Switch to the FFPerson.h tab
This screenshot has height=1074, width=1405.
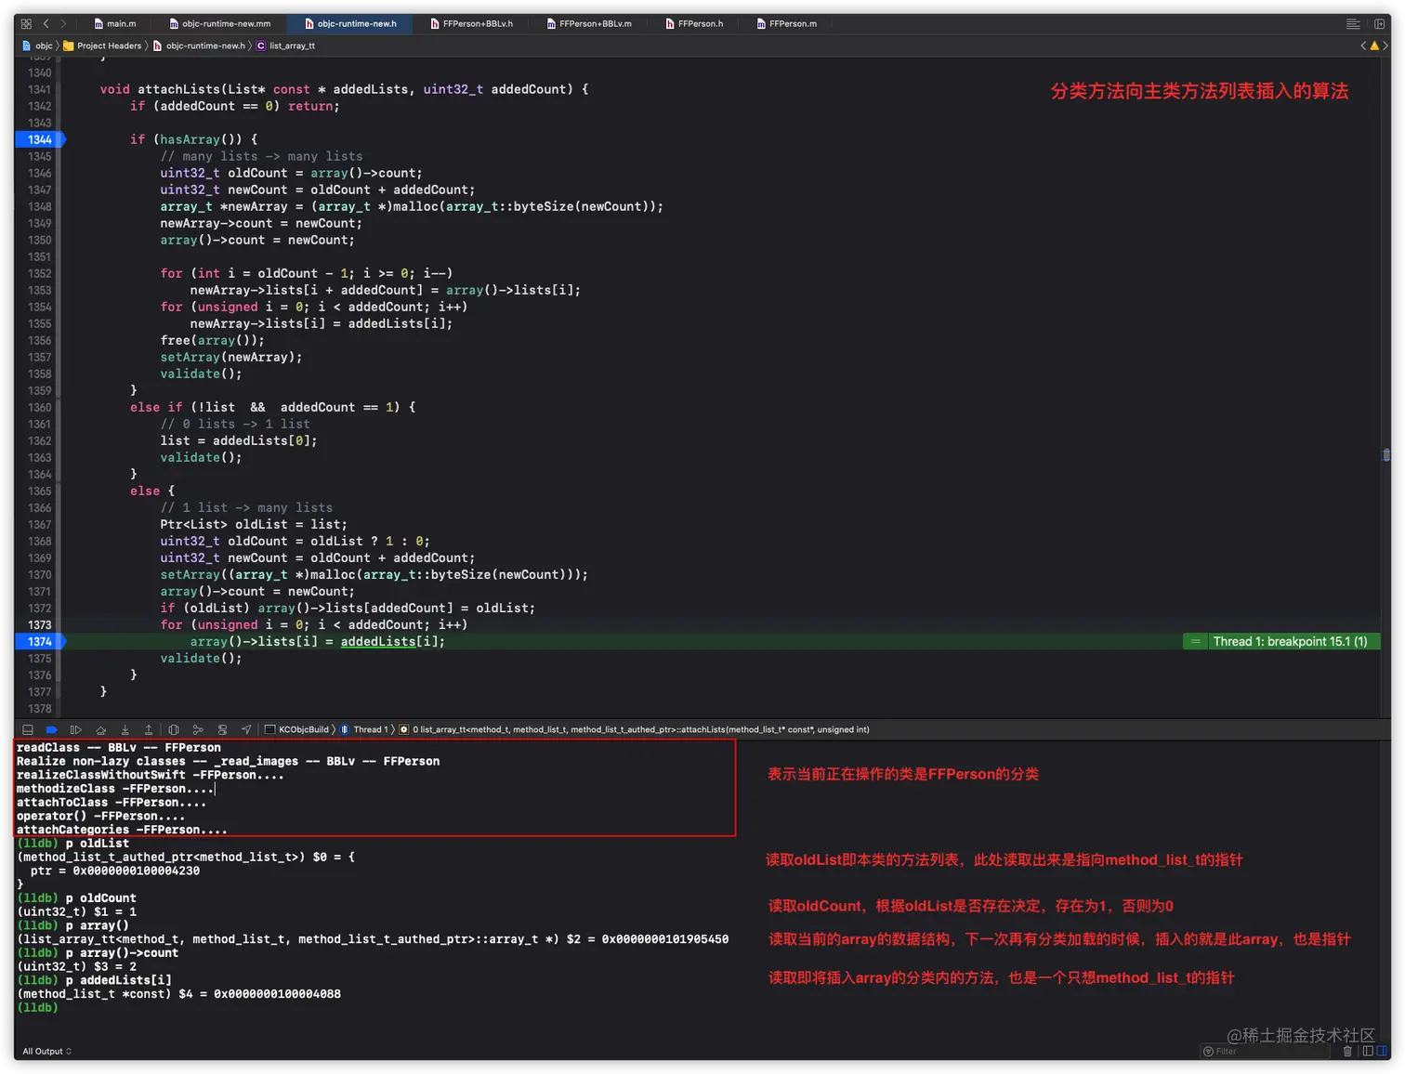pos(694,23)
